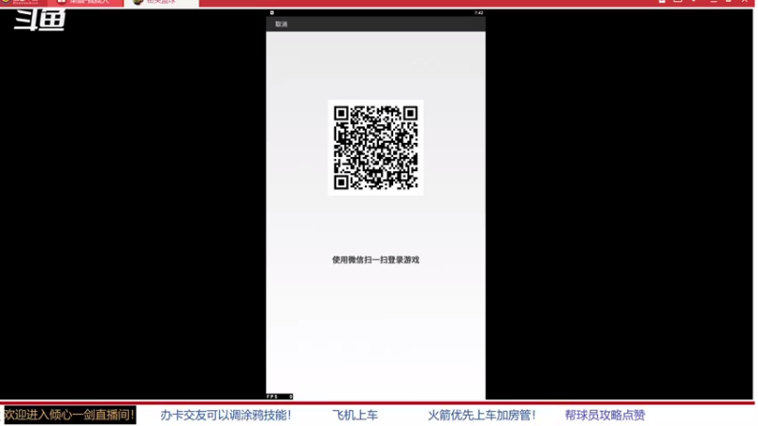Select the white active emulator tab

pyautogui.click(x=161, y=3)
